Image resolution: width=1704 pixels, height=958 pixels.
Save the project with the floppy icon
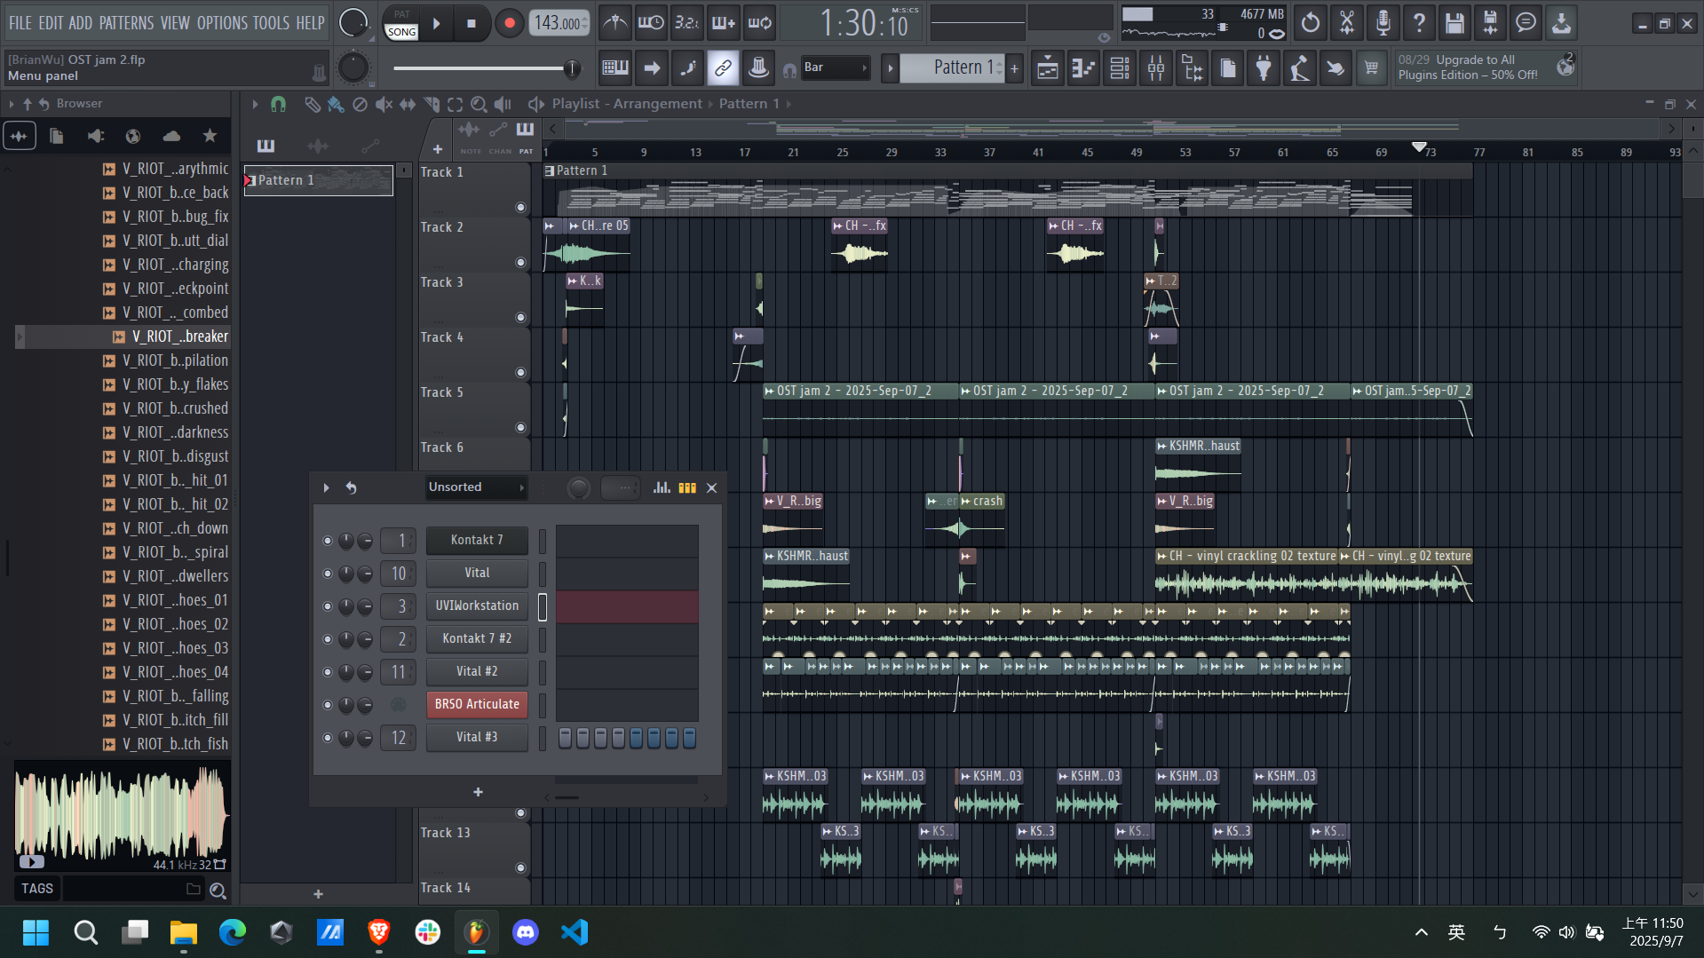point(1454,23)
